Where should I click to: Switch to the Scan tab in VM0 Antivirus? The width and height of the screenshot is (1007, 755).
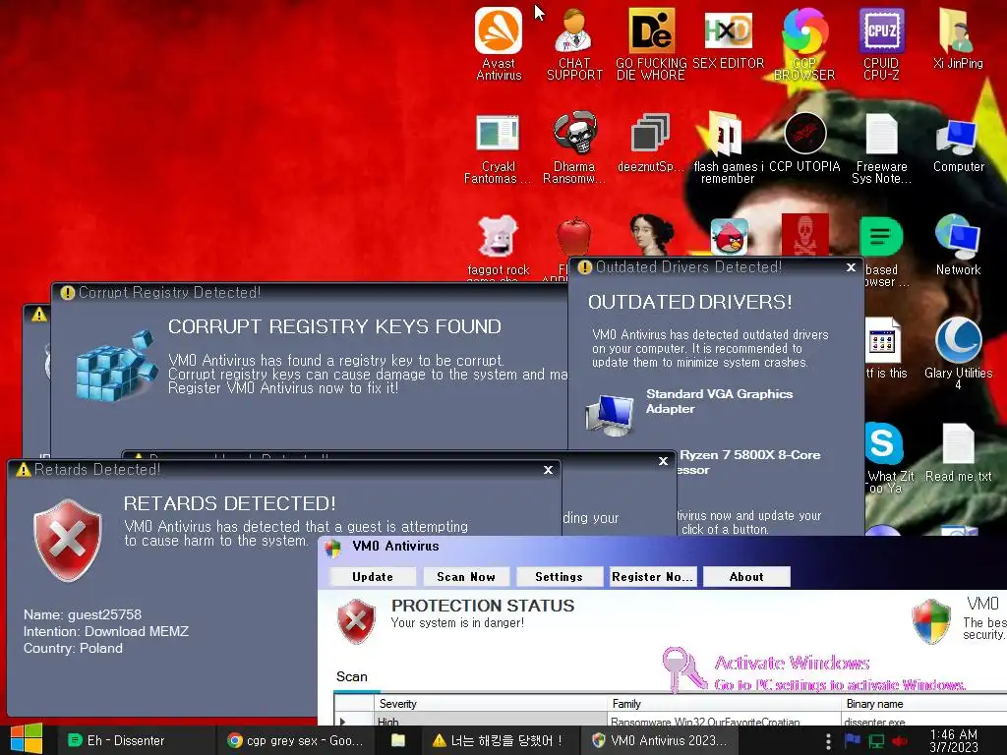pyautogui.click(x=352, y=676)
